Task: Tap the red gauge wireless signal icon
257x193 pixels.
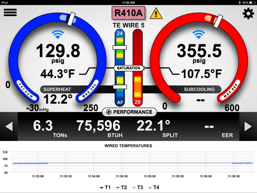Action: click(199, 34)
